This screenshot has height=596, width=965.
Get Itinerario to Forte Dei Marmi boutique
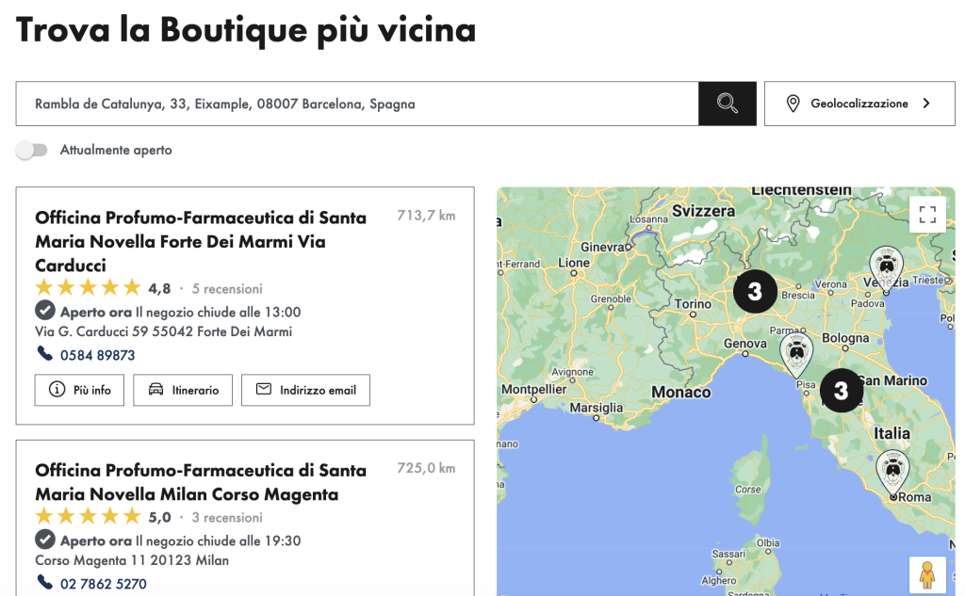click(x=183, y=390)
